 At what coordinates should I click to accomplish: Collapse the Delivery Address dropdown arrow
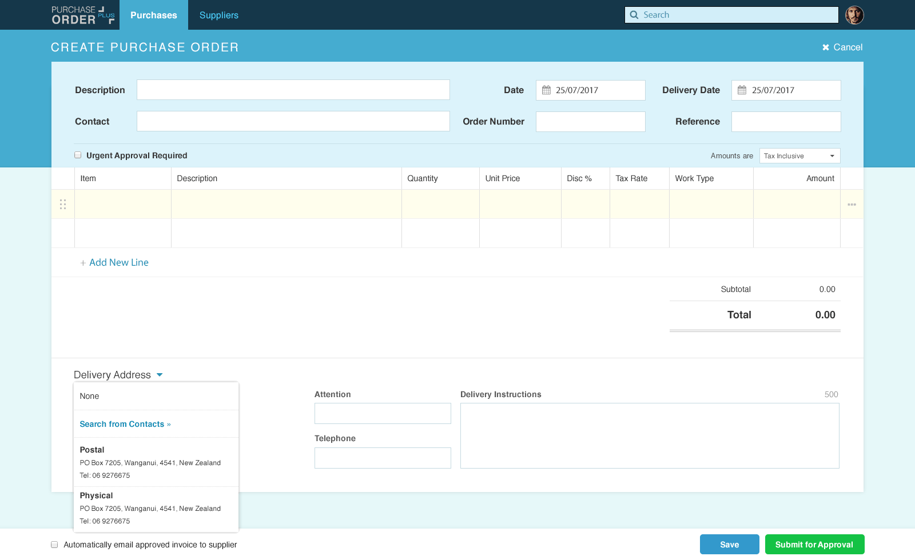(160, 374)
